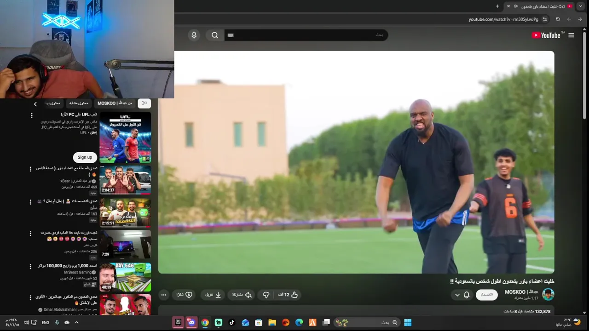Dislike the video with thumbs down
The width and height of the screenshot is (589, 331).
coord(266,295)
